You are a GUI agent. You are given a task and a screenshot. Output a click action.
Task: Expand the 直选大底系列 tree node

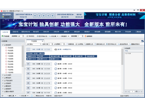click(3, 91)
